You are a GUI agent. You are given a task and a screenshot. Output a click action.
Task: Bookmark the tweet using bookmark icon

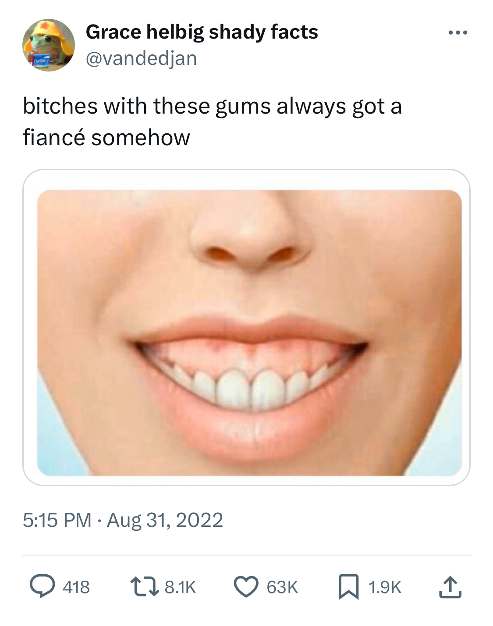pyautogui.click(x=349, y=587)
